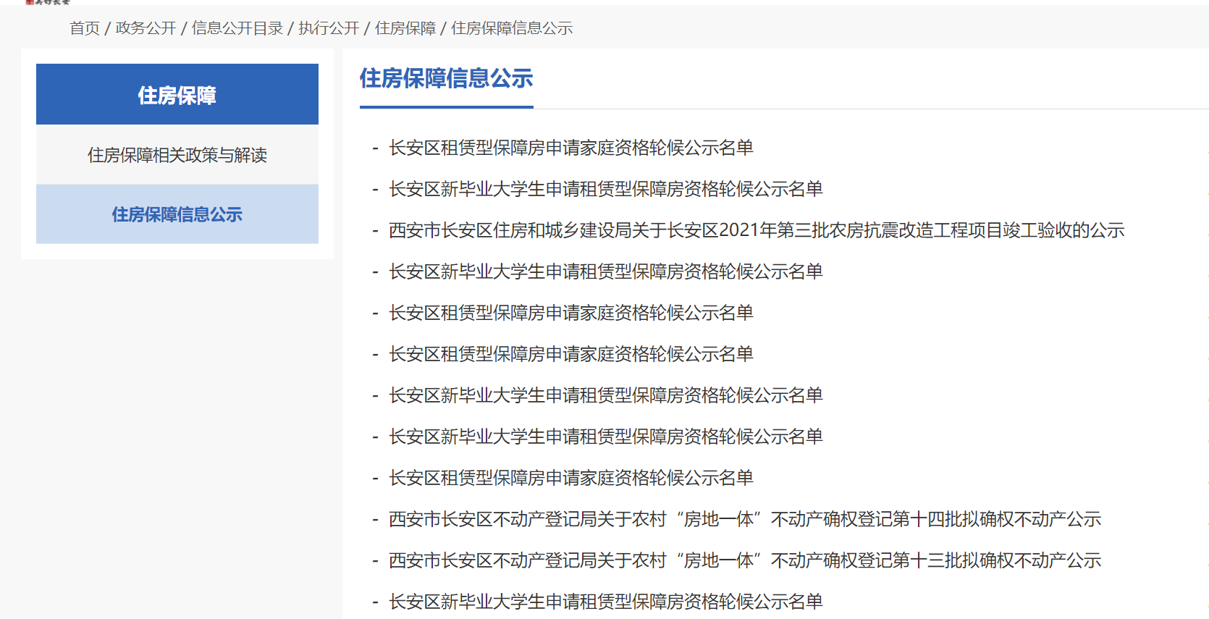Open 政务公开 breadcrumb link
The width and height of the screenshot is (1209, 619).
[146, 28]
